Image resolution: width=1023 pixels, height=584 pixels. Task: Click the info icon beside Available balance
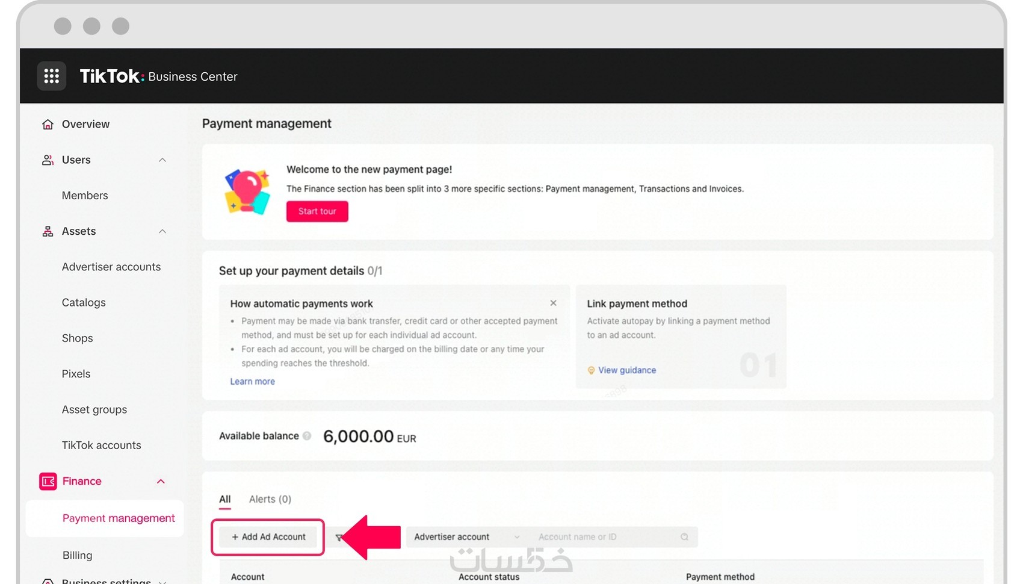coord(307,436)
